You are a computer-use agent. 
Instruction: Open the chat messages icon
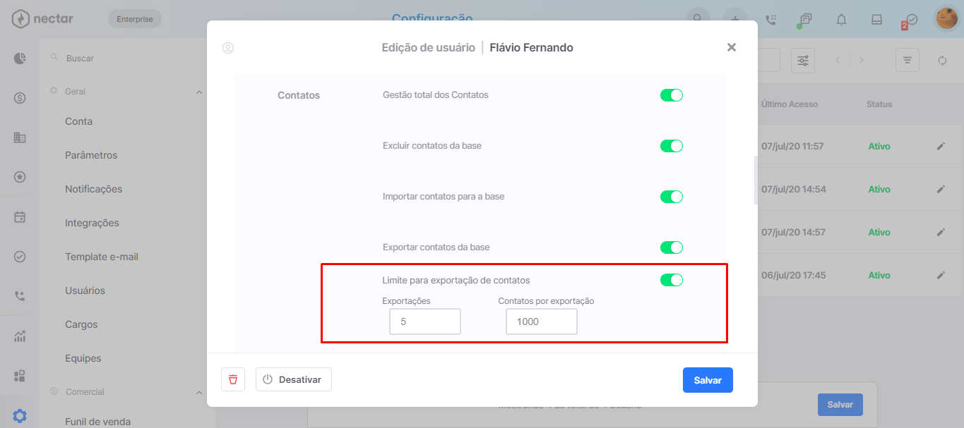[x=806, y=20]
